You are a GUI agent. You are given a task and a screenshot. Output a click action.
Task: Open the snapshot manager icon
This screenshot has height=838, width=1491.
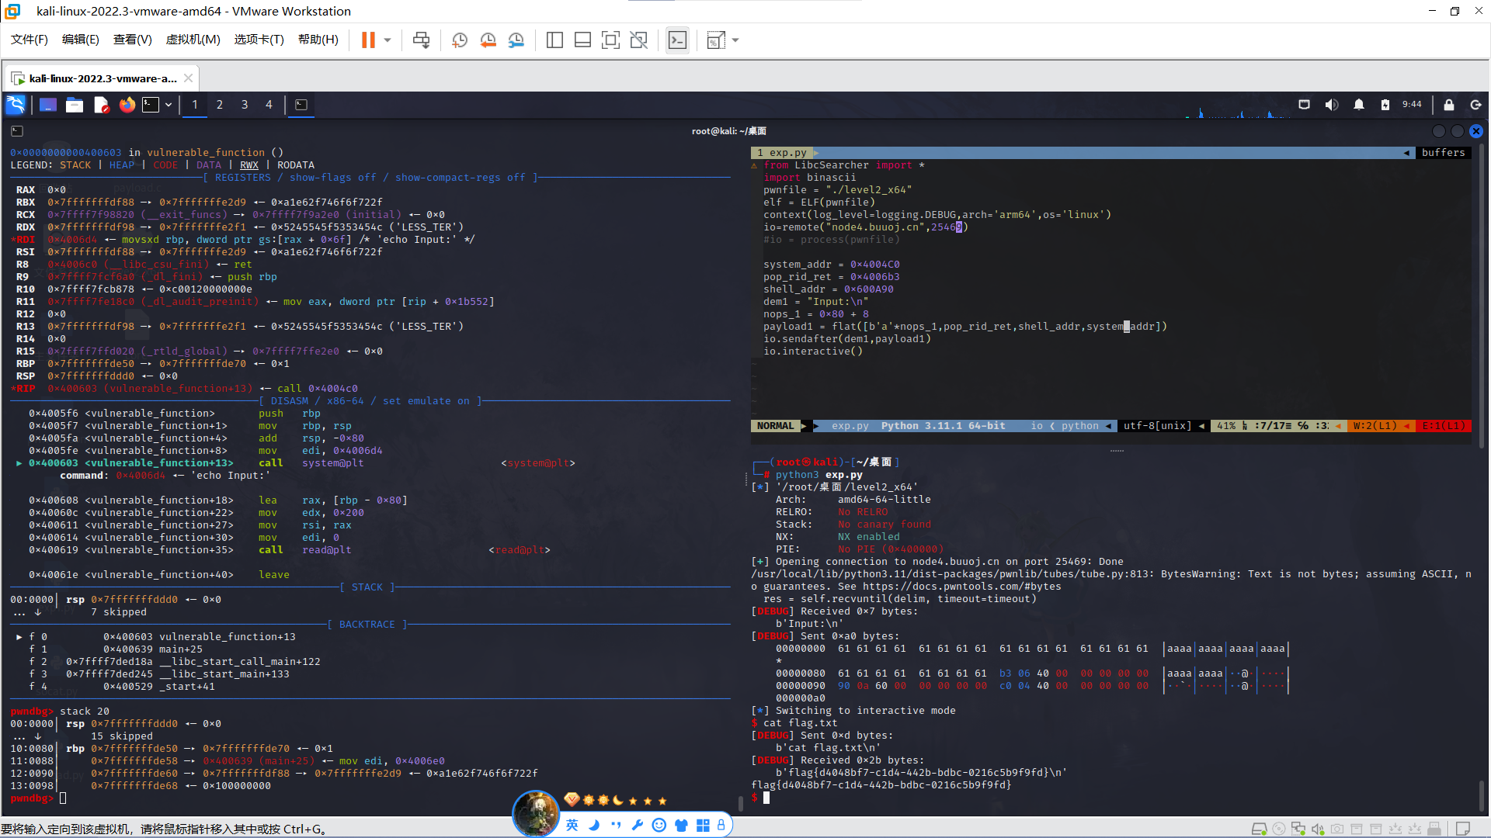click(516, 40)
